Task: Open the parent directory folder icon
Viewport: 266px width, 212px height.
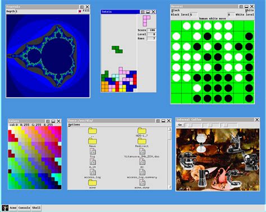Action: tap(93, 131)
